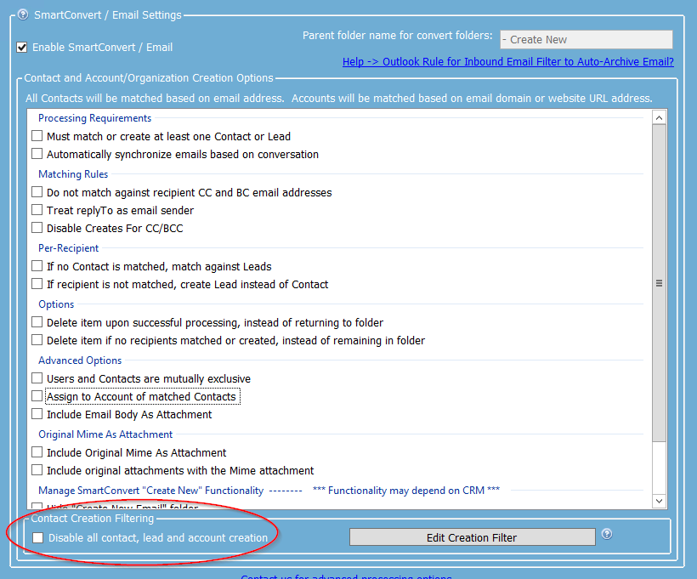Check Disable Creates For CC/BCC
The width and height of the screenshot is (697, 579).
tap(37, 228)
